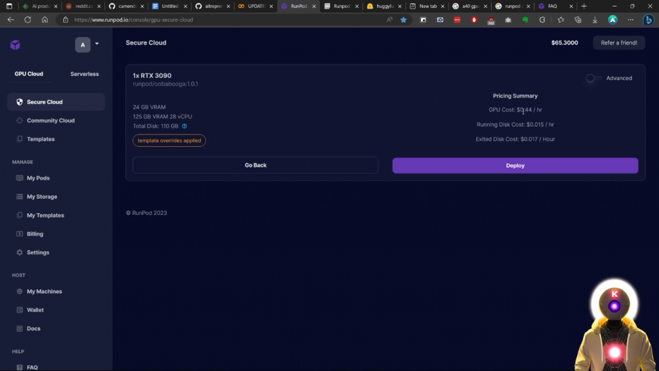Click the My Pods icon
Screen dimensions: 659x371
pyautogui.click(x=19, y=178)
